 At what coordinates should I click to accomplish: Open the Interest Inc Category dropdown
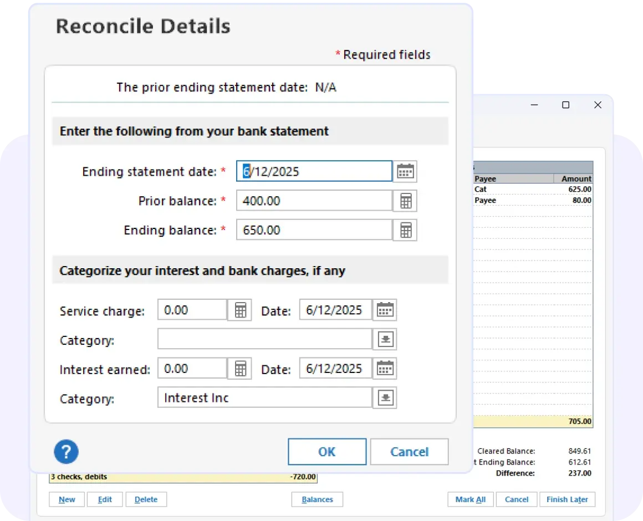tap(385, 397)
